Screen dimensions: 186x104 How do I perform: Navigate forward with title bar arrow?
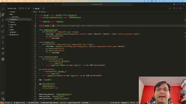59,4
